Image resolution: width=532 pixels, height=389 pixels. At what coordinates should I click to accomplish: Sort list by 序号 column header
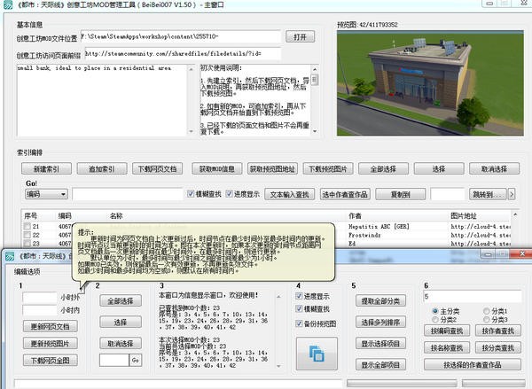(30, 215)
